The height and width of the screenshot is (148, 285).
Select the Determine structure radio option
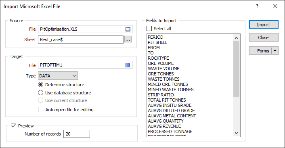click(x=40, y=85)
